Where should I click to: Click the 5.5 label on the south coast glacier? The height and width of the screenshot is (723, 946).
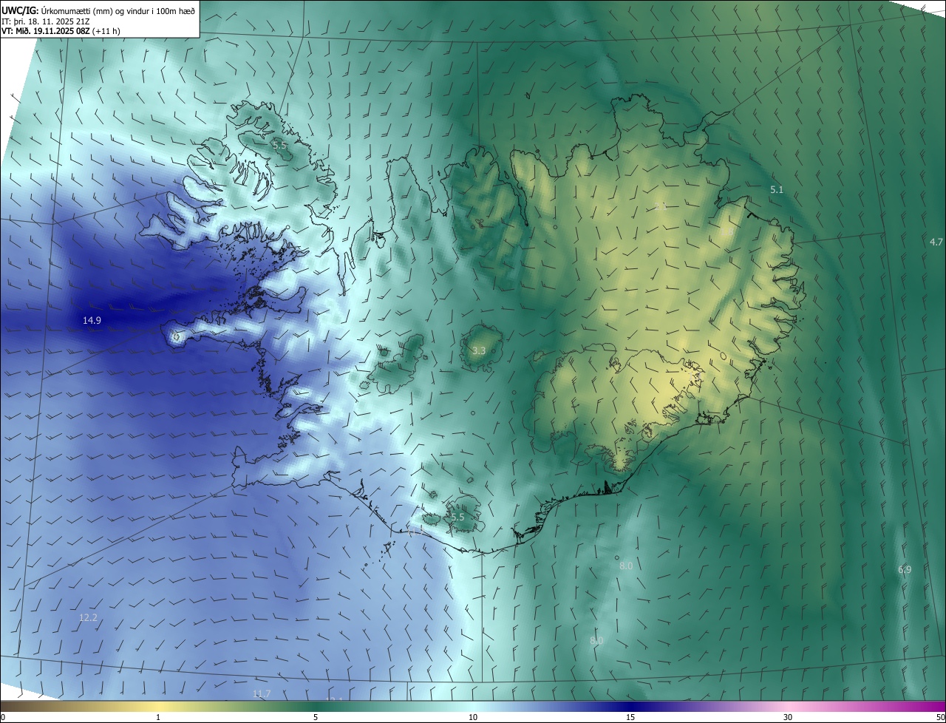[457, 517]
